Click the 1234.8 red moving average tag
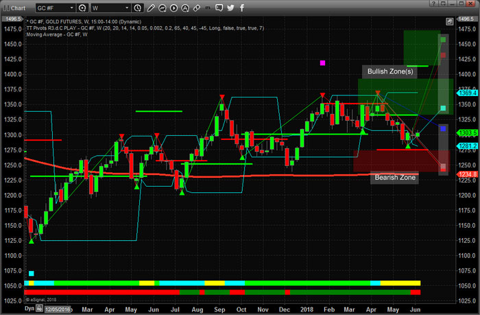 (x=468, y=174)
